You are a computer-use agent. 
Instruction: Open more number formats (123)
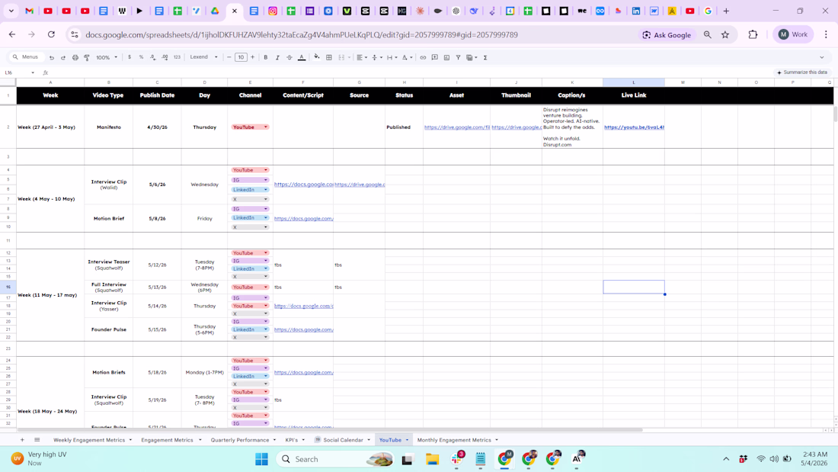(177, 57)
